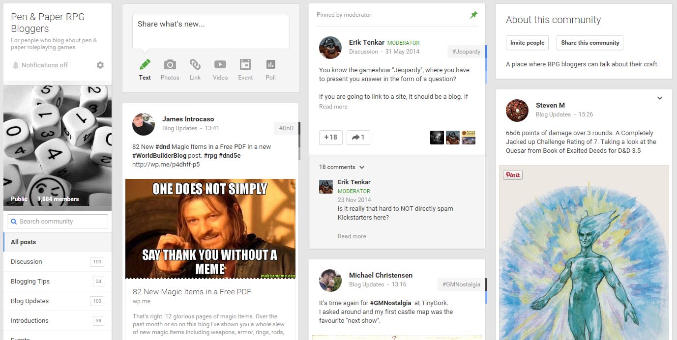Click the Share this community button
The width and height of the screenshot is (677, 340).
[590, 43]
